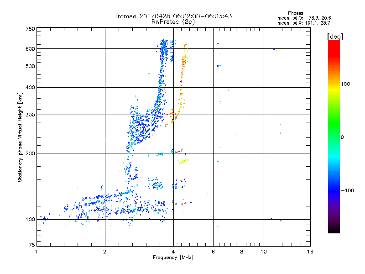
Task: Click the y-axis tick label '300'
Action: (30, 115)
